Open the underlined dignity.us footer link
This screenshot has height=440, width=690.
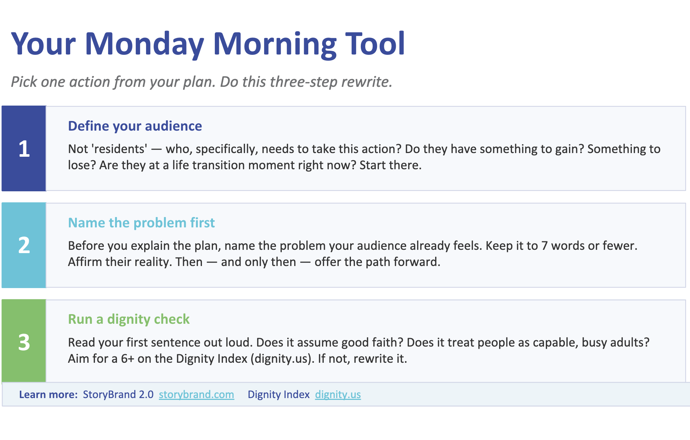338,394
